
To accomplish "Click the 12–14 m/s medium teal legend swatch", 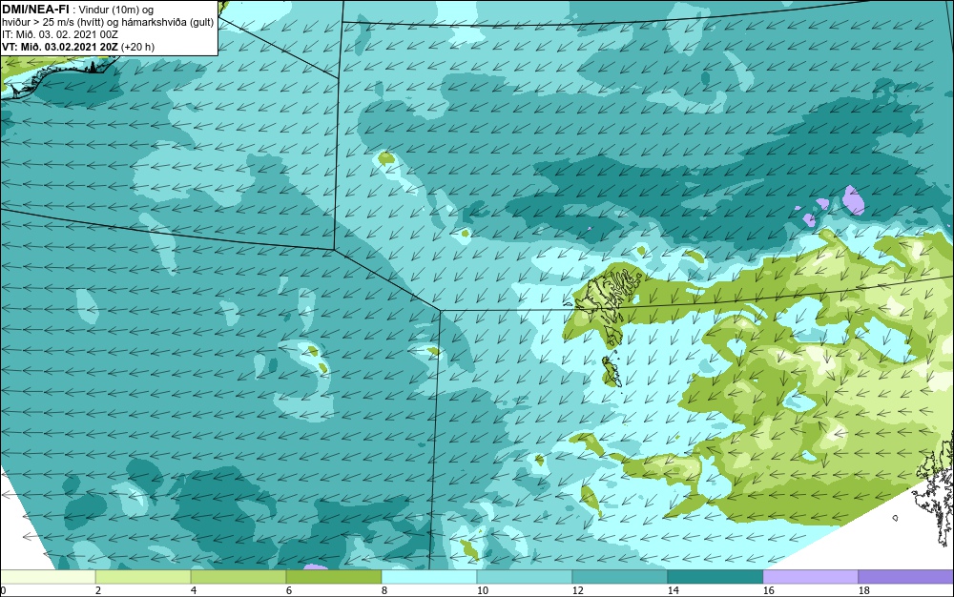I will click(x=620, y=576).
